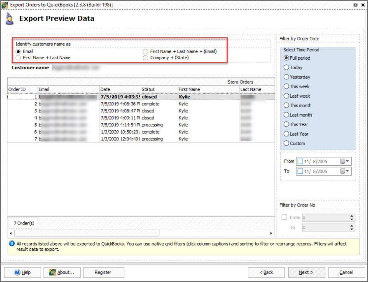
Task: Maximize the Export Orders window
Action: pos(355,5)
